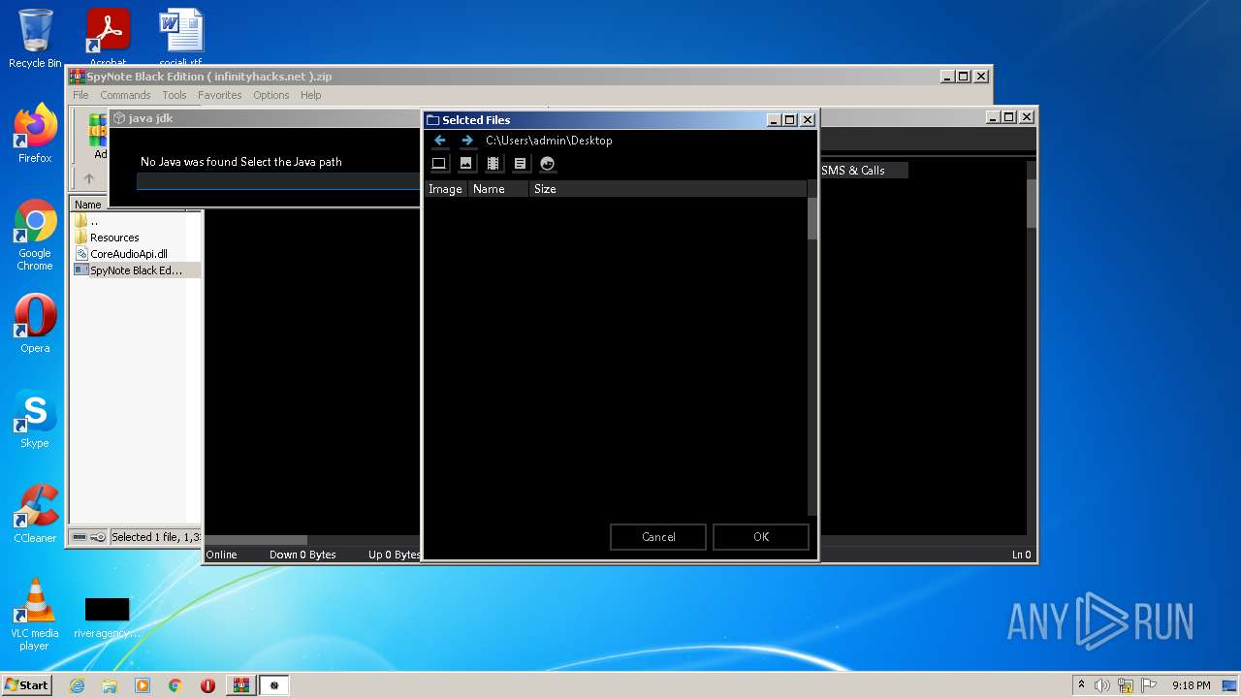The width and height of the screenshot is (1241, 698).
Task: Open the Options menu in WinRAR
Action: 271,95
